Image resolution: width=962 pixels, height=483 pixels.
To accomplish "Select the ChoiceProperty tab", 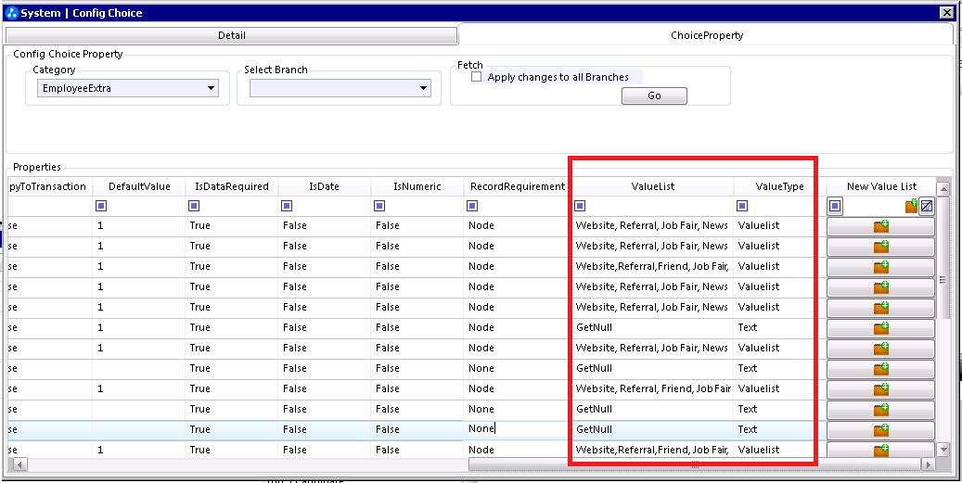I will point(707,35).
